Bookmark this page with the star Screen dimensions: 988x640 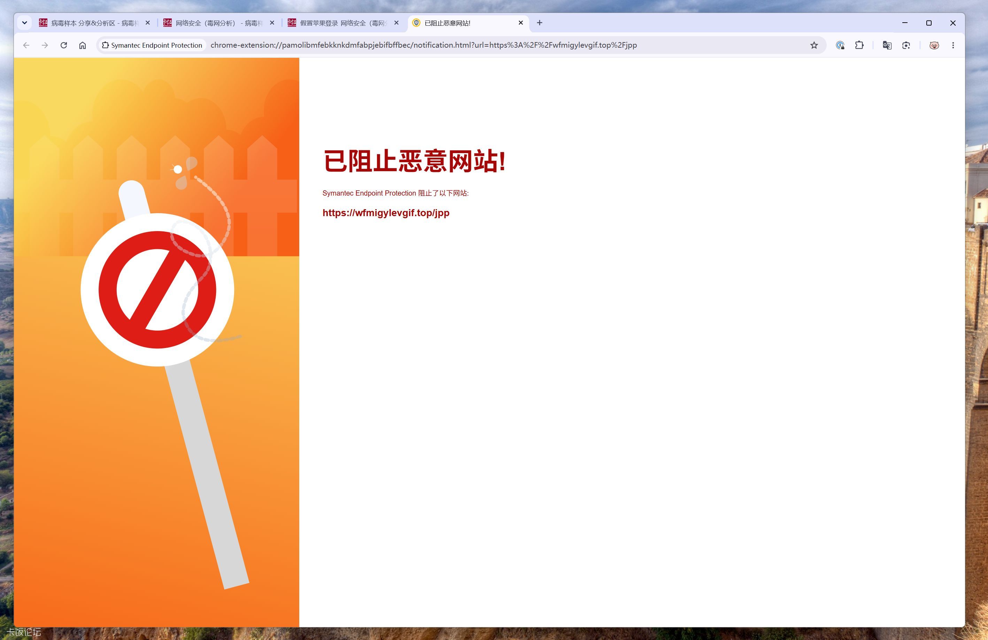click(x=814, y=45)
